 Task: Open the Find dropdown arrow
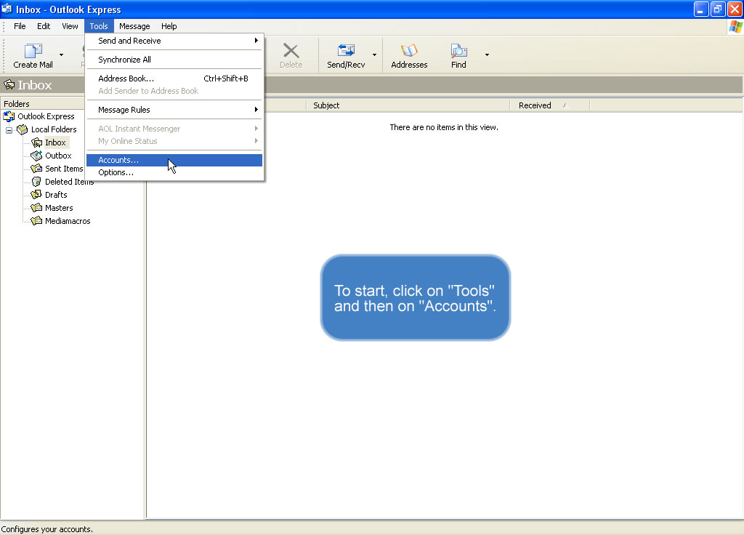(487, 55)
